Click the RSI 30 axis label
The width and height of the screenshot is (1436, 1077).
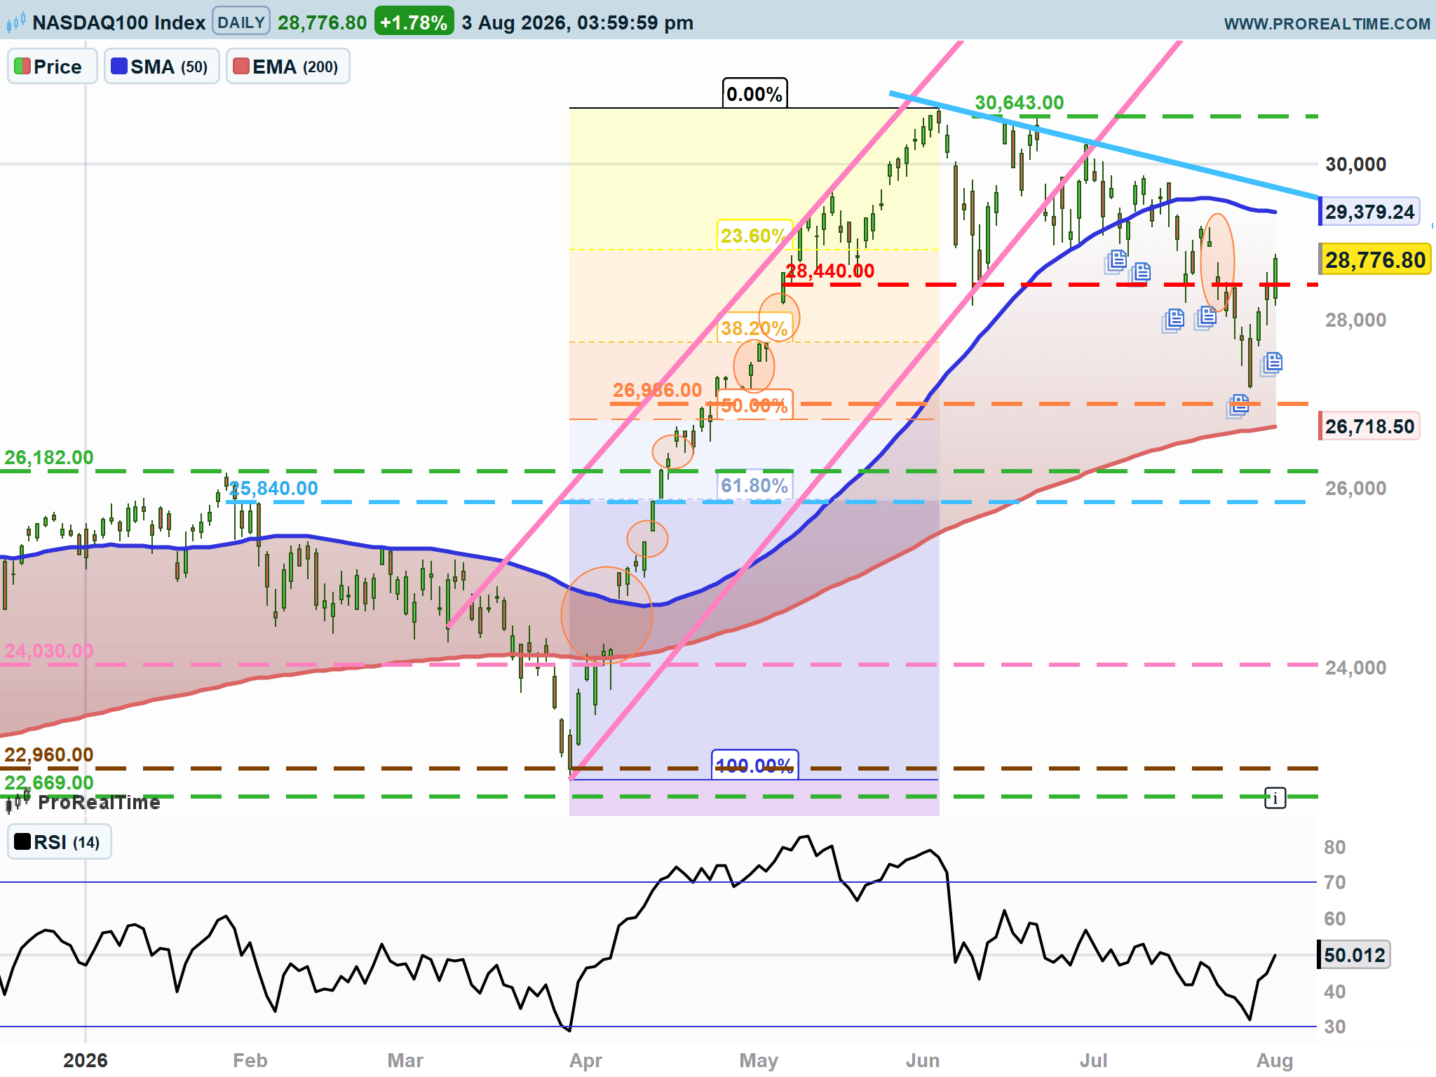[x=1334, y=1027]
